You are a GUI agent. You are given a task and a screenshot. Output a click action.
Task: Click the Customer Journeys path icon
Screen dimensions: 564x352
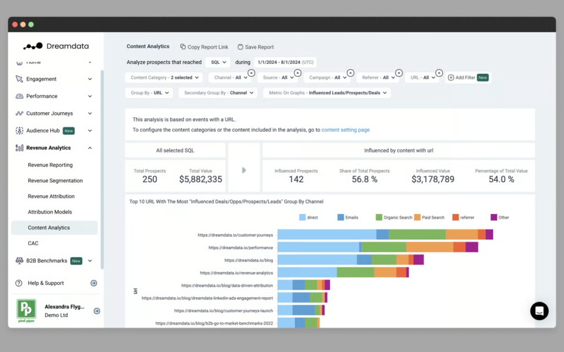click(x=19, y=113)
